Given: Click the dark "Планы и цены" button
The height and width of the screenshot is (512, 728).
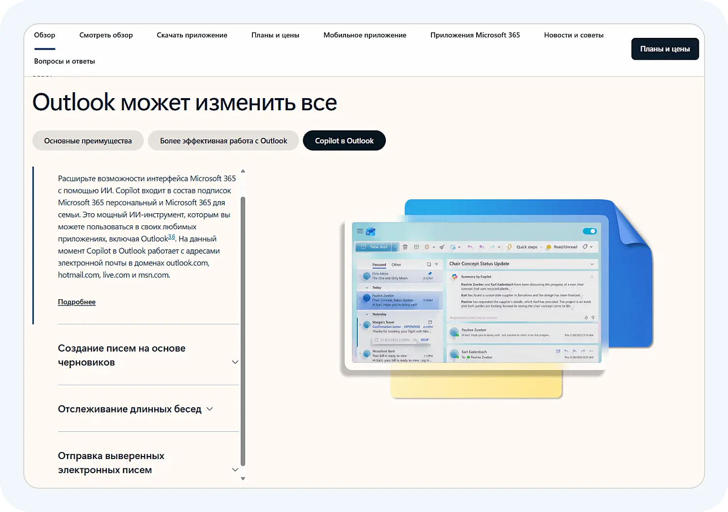Looking at the screenshot, I should pos(665,49).
